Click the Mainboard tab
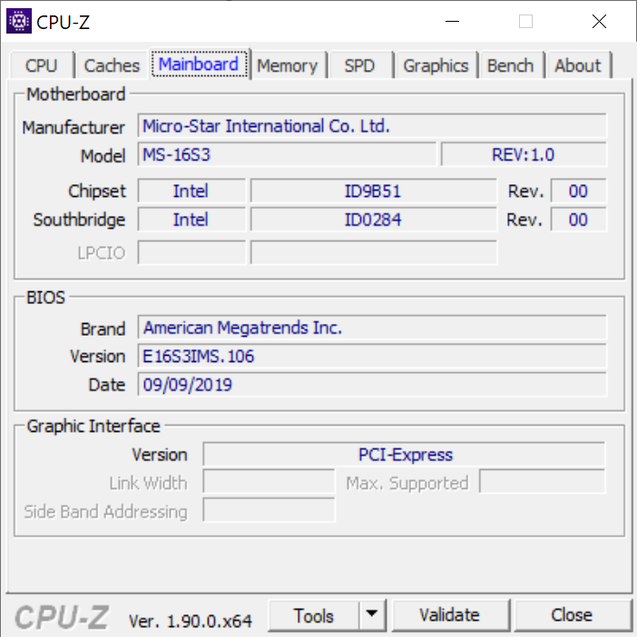 tap(199, 64)
